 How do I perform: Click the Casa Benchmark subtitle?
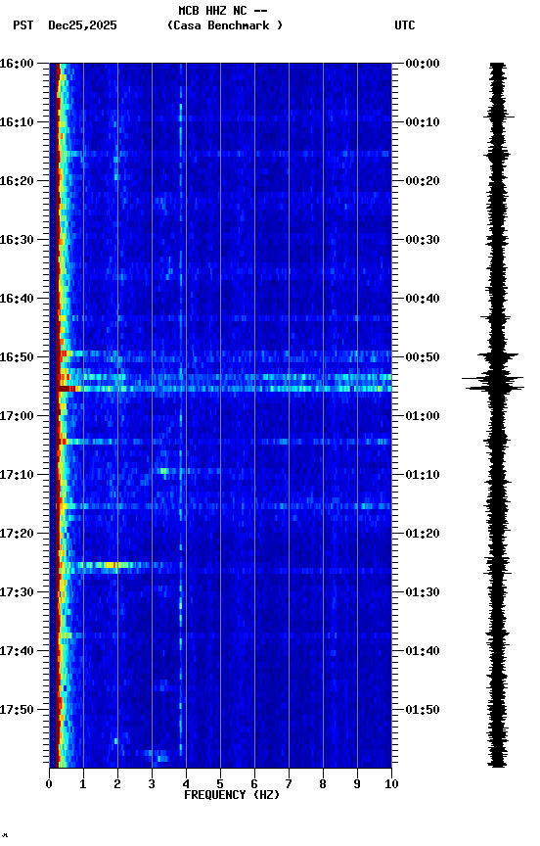(225, 25)
